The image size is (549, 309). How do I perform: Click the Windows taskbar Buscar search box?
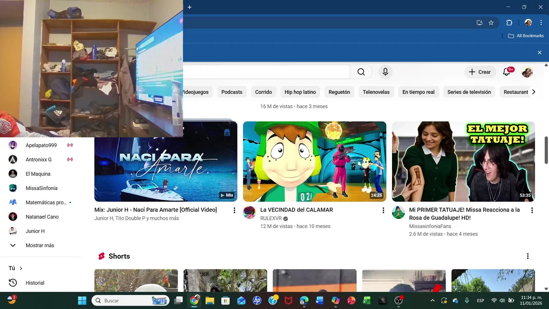coord(130,300)
